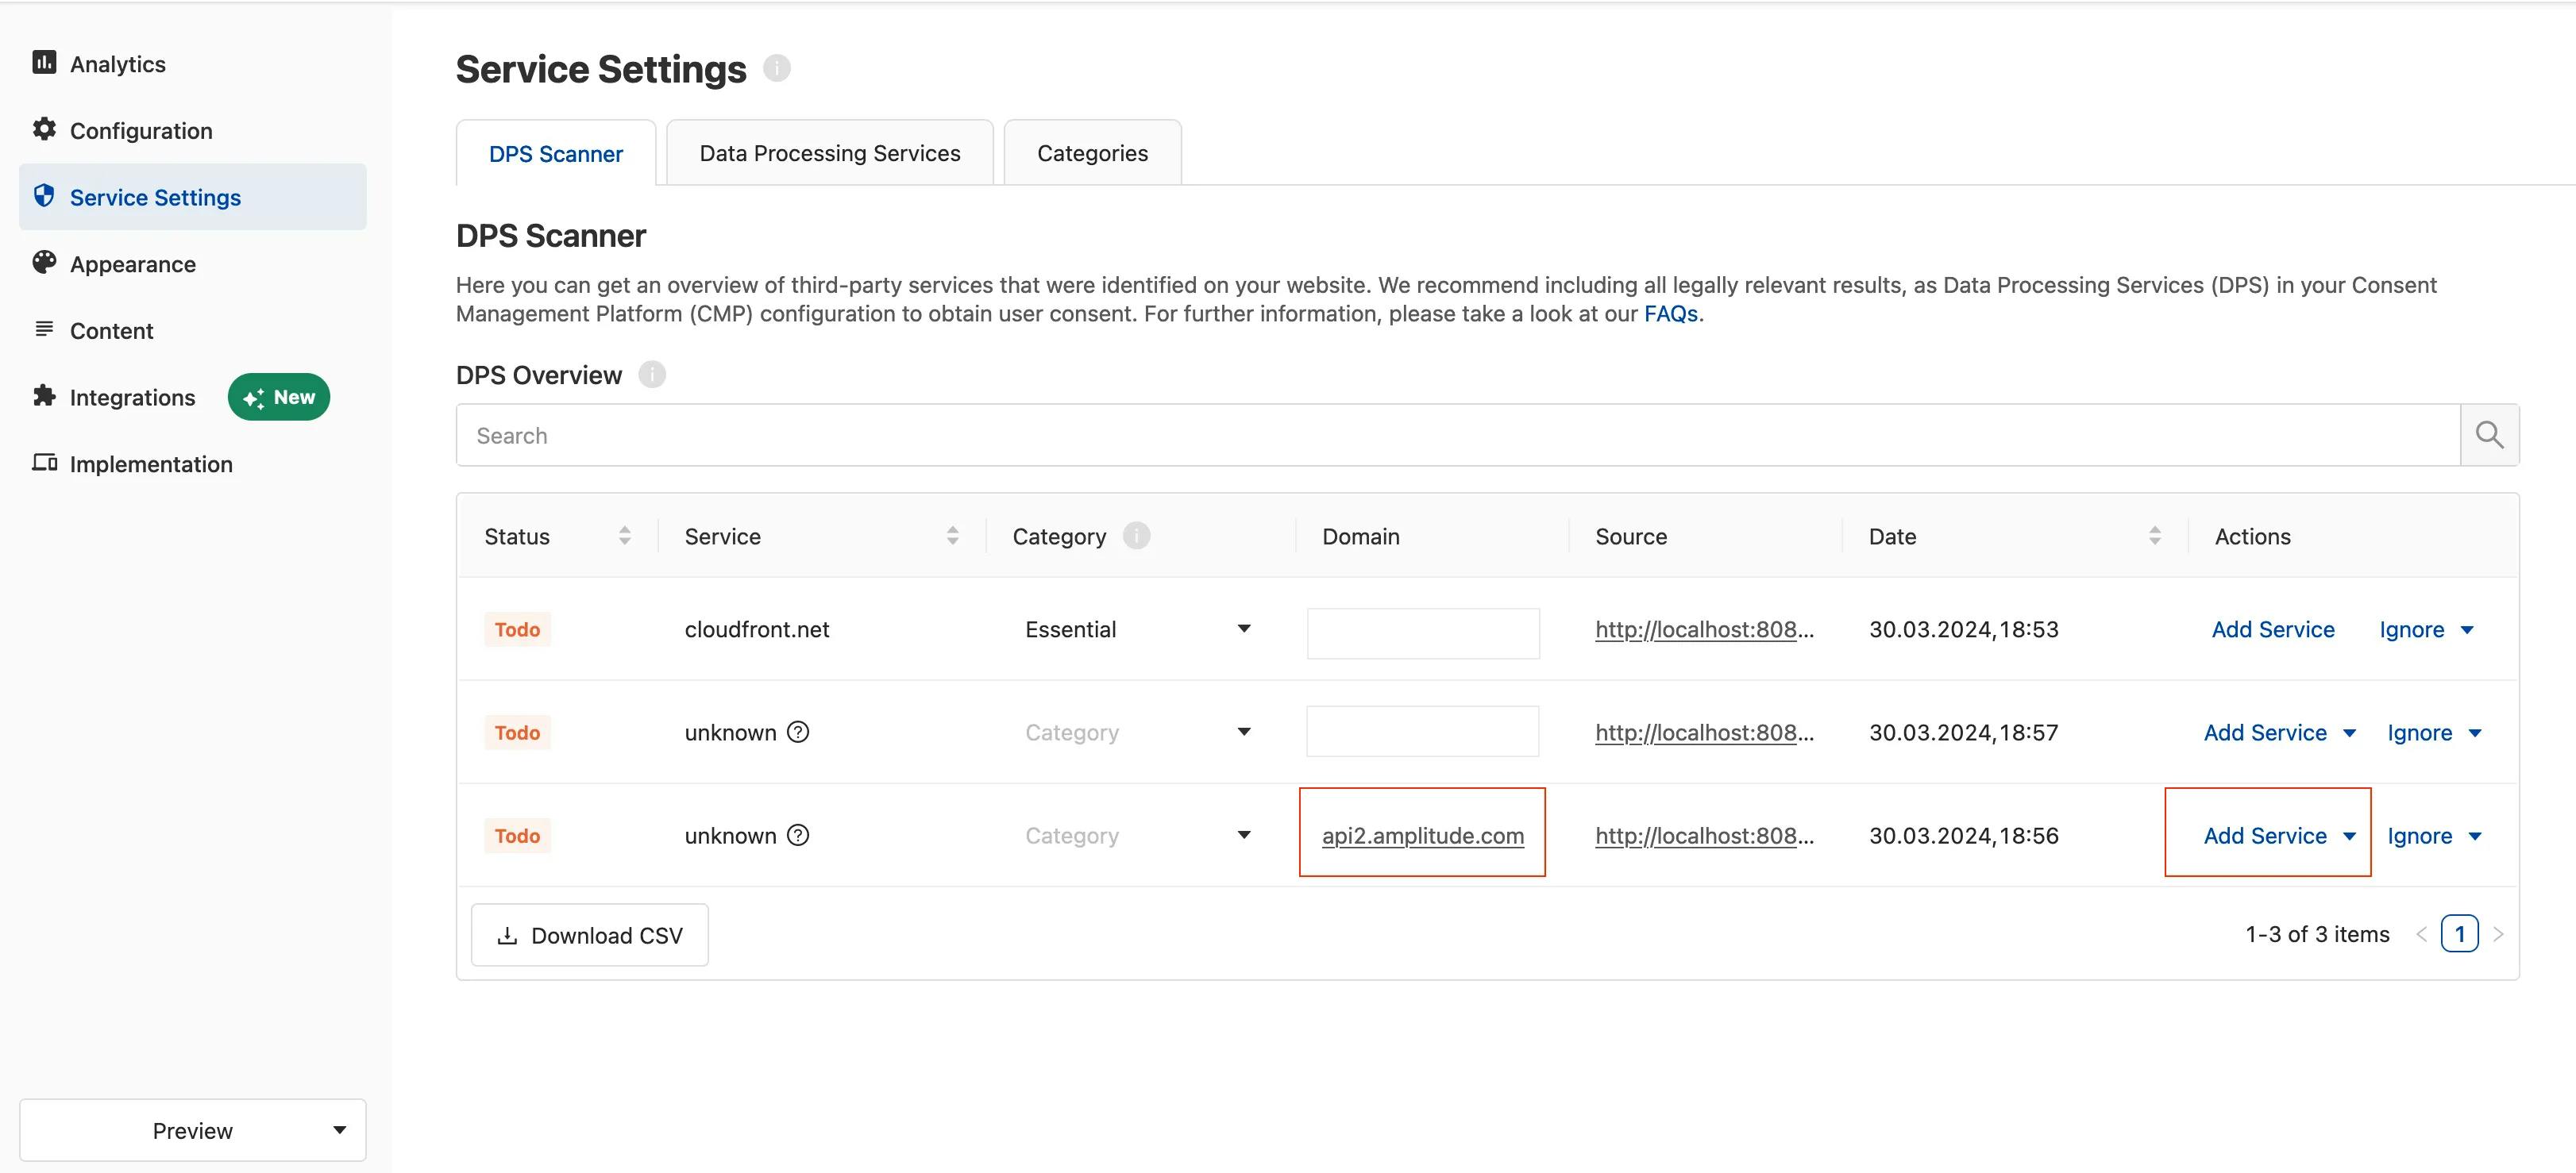Click into the DPS Overview search field
This screenshot has height=1173, width=2576.
pyautogui.click(x=1456, y=436)
